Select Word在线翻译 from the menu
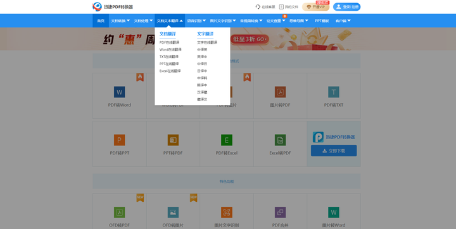 [x=170, y=49]
